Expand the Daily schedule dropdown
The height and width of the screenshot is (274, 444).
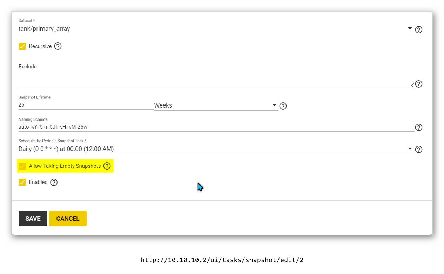point(410,149)
